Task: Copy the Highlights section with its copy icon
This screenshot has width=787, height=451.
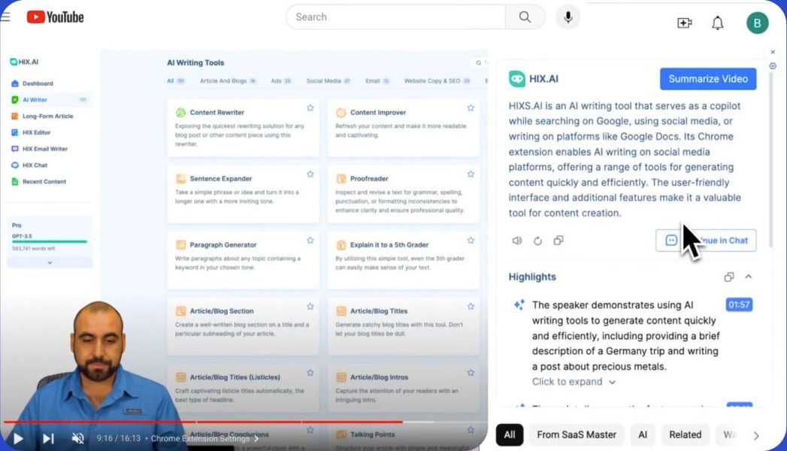Action: click(729, 277)
